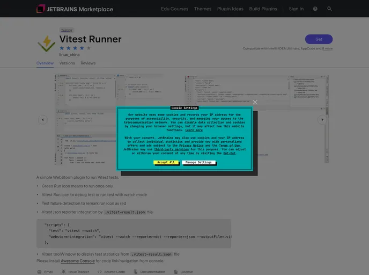Open the License link text
The height and width of the screenshot is (275, 369).
187,272
